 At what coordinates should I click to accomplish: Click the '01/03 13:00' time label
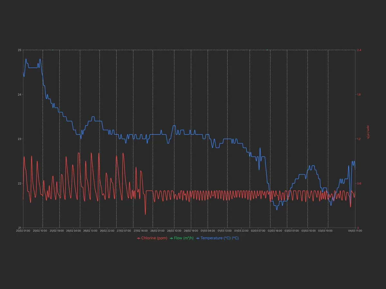pyautogui.click(x=224, y=231)
